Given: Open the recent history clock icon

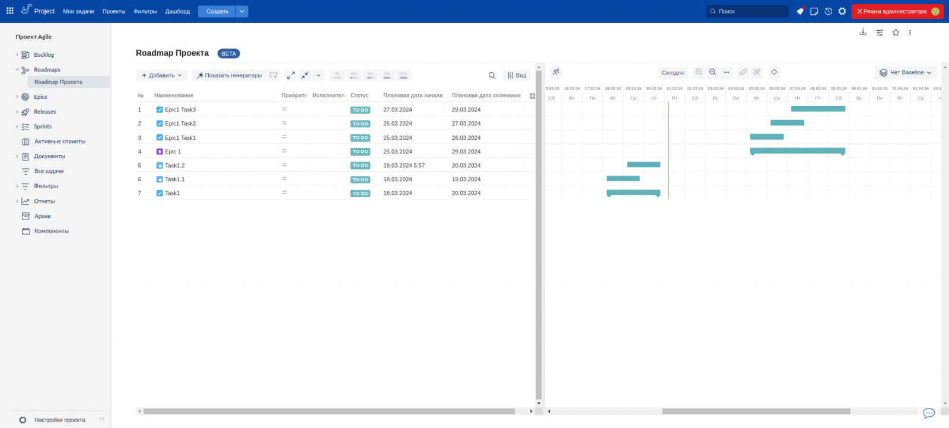Looking at the screenshot, I should [828, 11].
